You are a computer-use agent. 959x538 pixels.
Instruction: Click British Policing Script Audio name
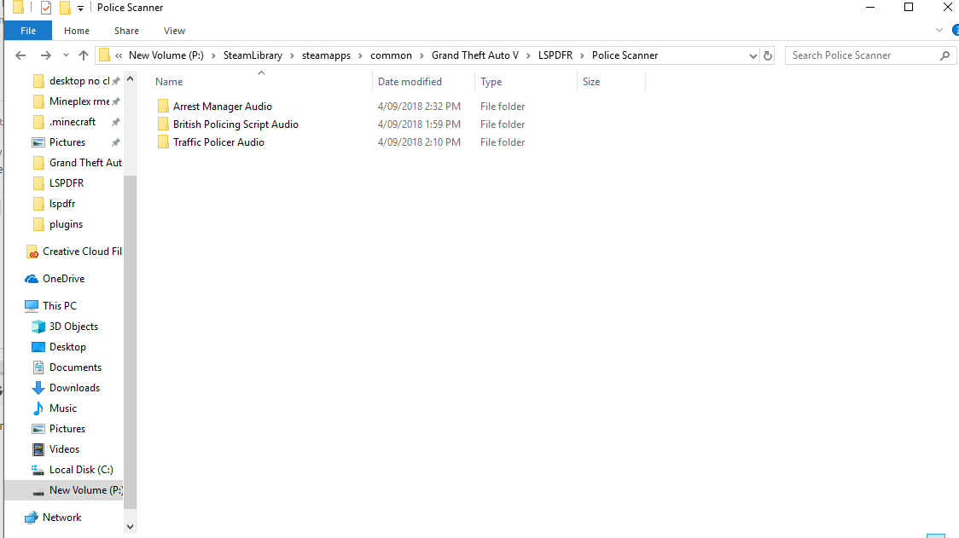[x=235, y=124]
